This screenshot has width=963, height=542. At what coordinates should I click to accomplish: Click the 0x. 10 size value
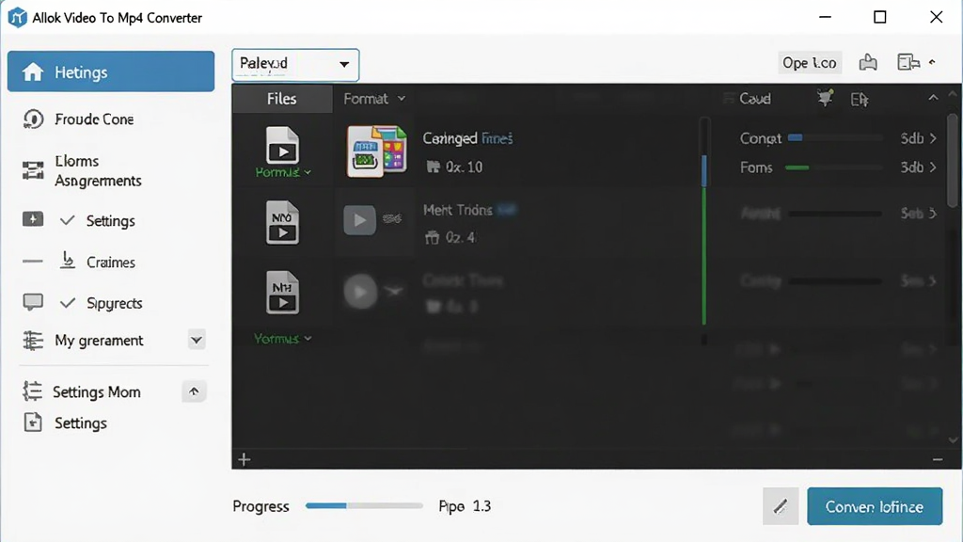coord(465,167)
